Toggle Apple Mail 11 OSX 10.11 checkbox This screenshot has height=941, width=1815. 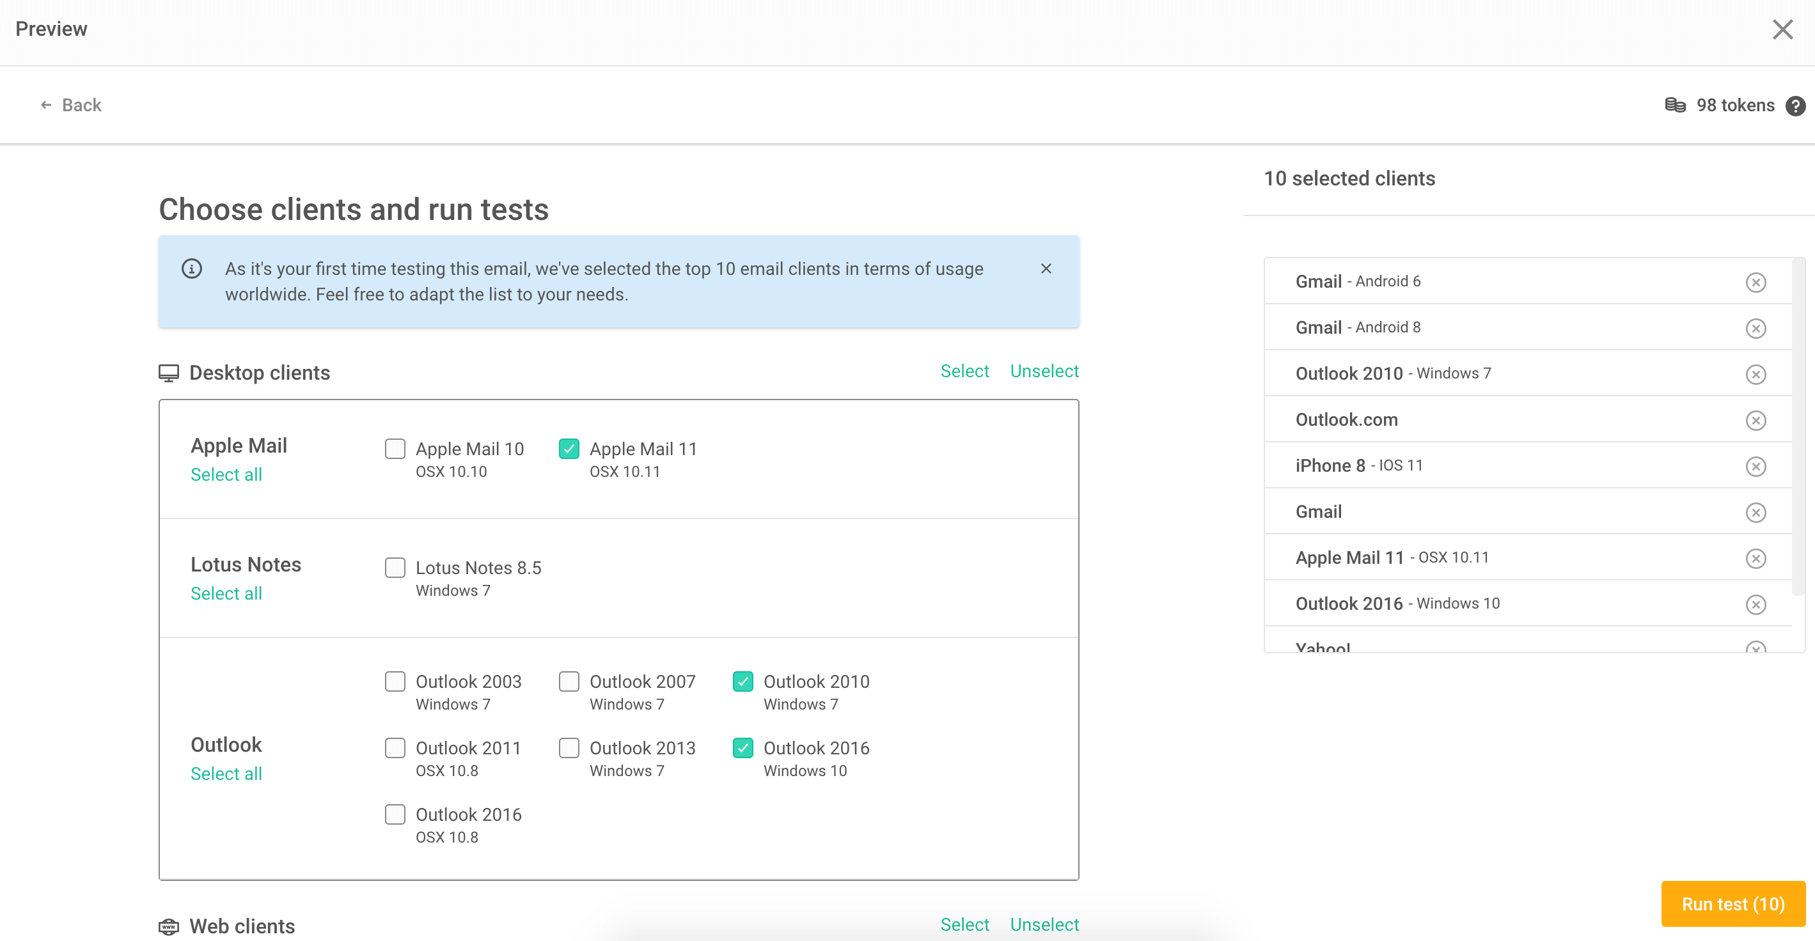click(569, 447)
